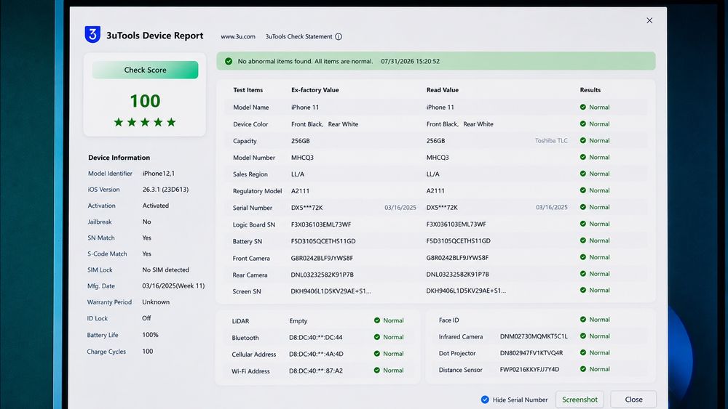The image size is (728, 409).
Task: Click the Battery Life value 100%
Action: (150, 334)
